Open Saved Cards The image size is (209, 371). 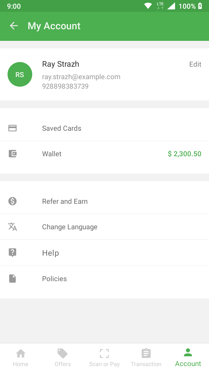tap(62, 128)
